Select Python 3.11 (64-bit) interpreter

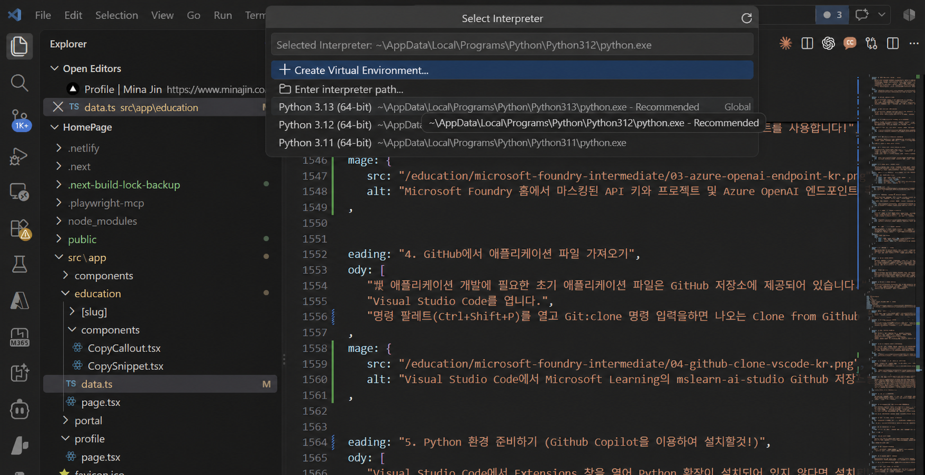pyautogui.click(x=512, y=143)
